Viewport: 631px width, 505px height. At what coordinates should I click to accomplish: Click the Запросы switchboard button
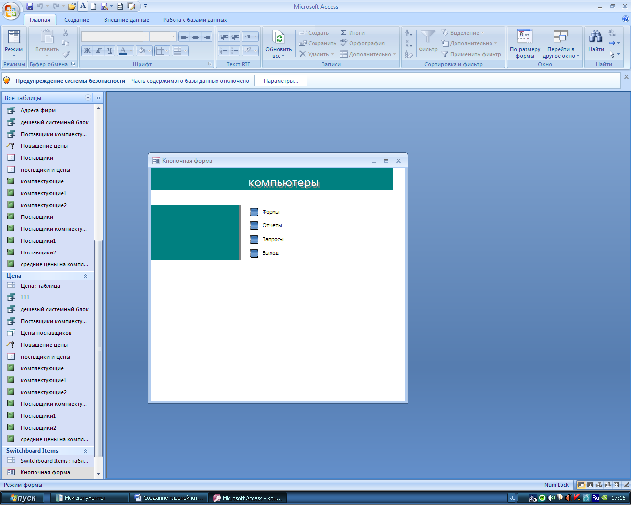click(x=254, y=239)
